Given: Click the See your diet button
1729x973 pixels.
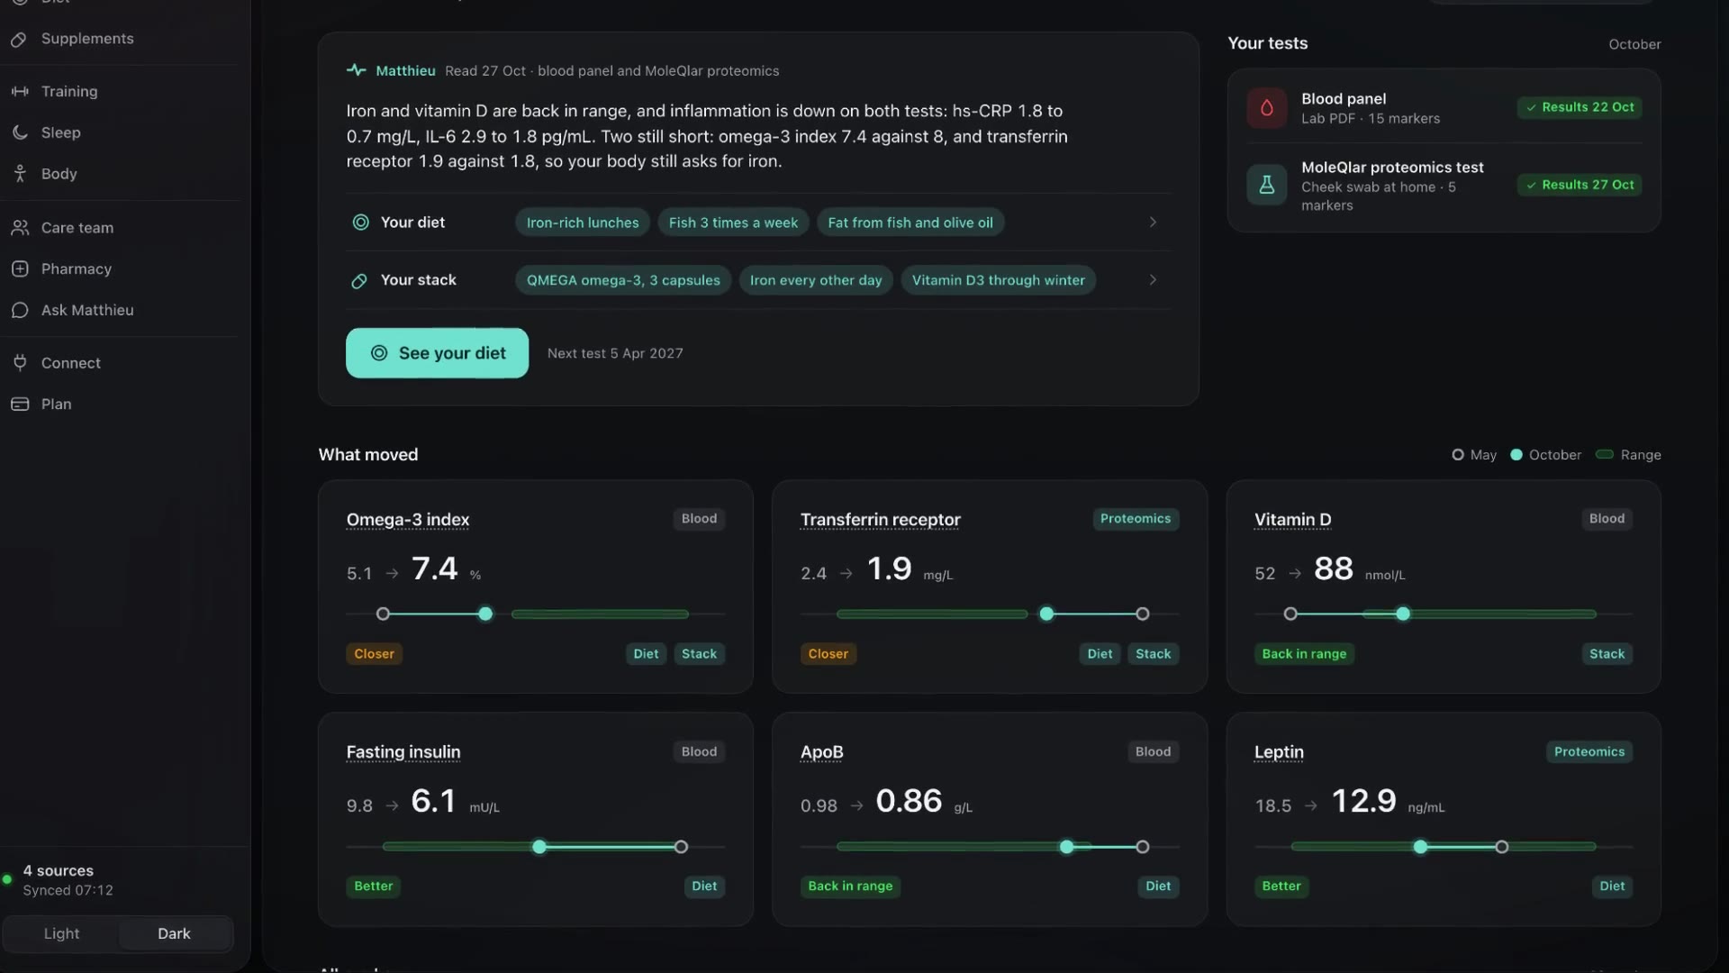Looking at the screenshot, I should click(437, 353).
